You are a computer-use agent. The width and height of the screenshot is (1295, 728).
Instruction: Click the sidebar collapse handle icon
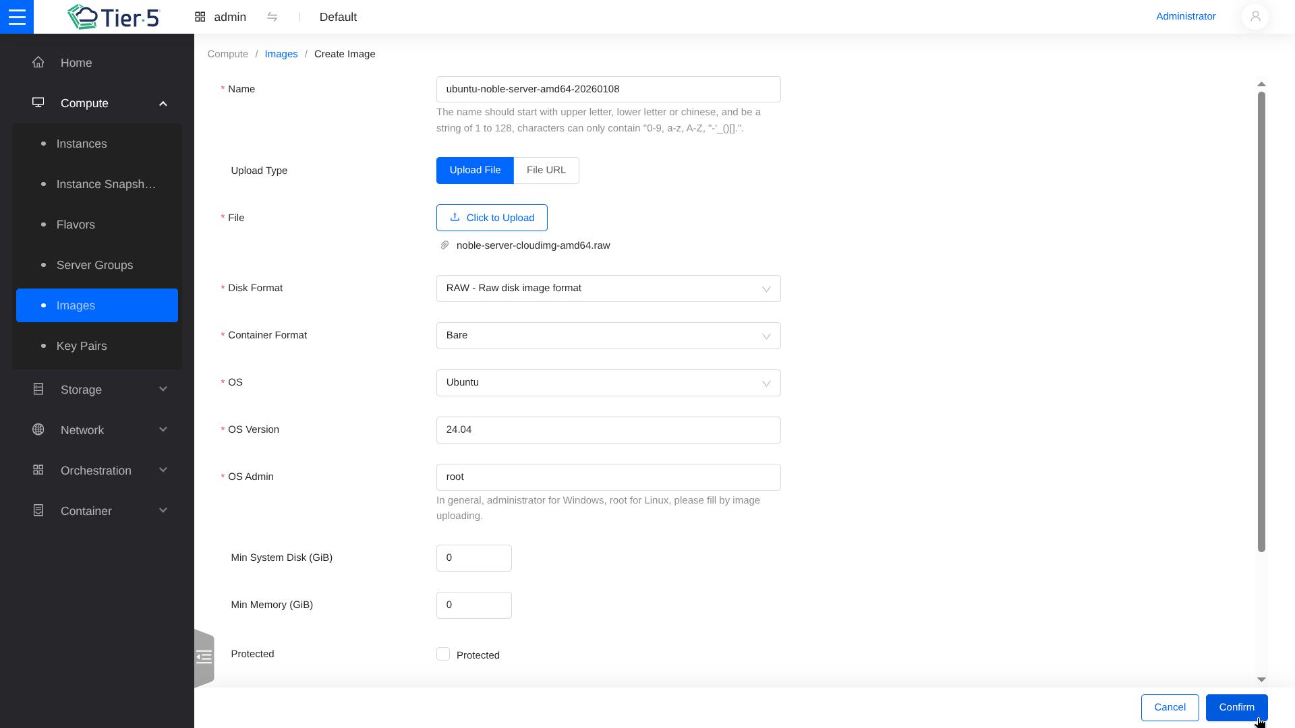[x=204, y=657]
